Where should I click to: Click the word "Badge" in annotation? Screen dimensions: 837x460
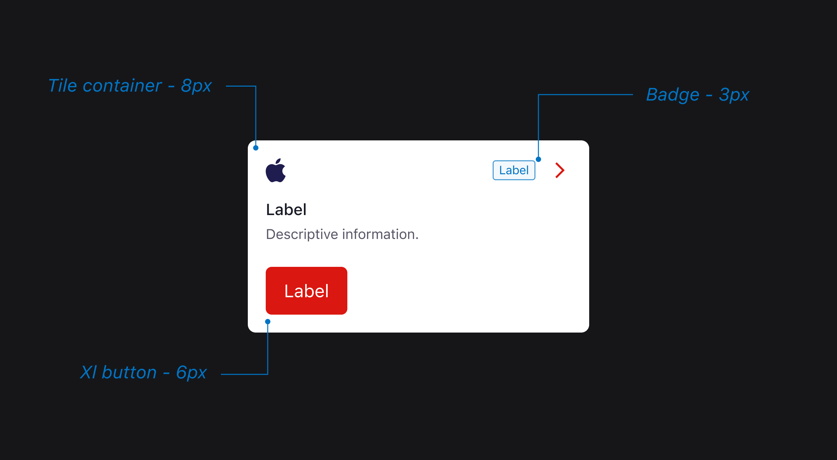click(672, 95)
